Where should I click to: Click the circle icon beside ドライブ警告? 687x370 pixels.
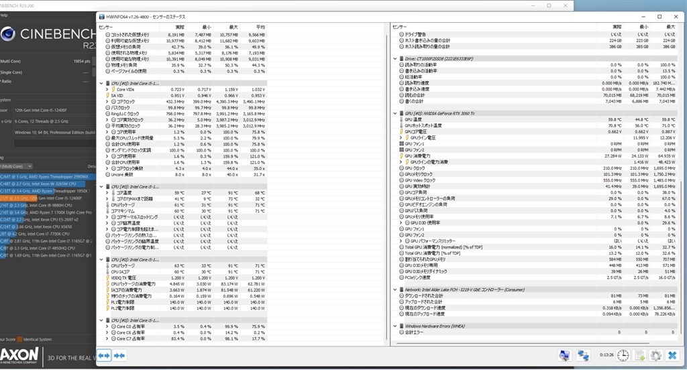(x=401, y=34)
